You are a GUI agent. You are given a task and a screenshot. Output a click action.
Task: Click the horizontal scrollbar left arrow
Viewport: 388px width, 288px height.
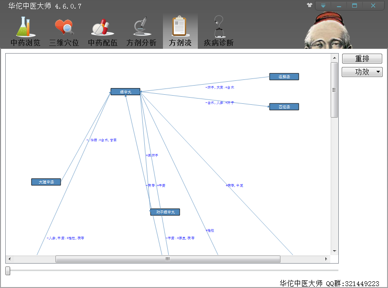point(10,259)
